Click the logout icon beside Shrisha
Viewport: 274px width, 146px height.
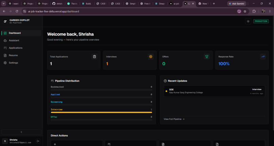(x=38, y=141)
